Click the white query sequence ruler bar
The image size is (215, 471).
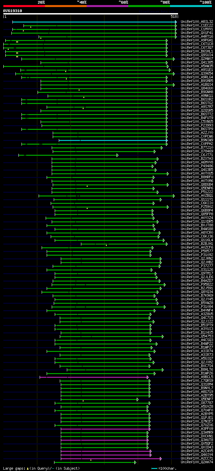91,14
